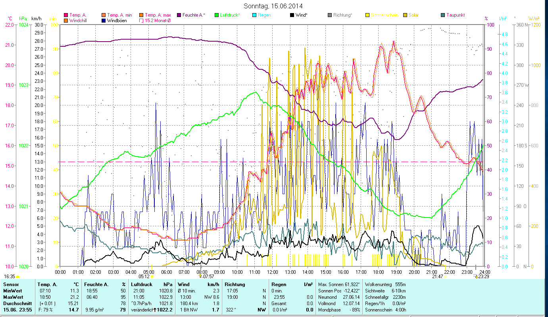
Task: Click the sun icon next to 16:35
Action: [18, 277]
